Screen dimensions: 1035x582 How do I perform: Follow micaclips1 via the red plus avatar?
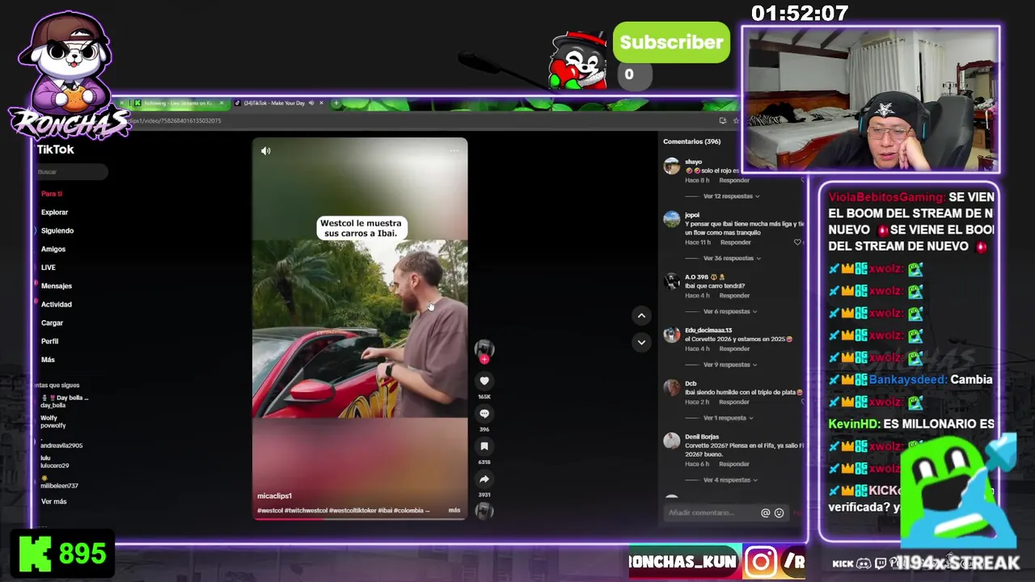484,352
